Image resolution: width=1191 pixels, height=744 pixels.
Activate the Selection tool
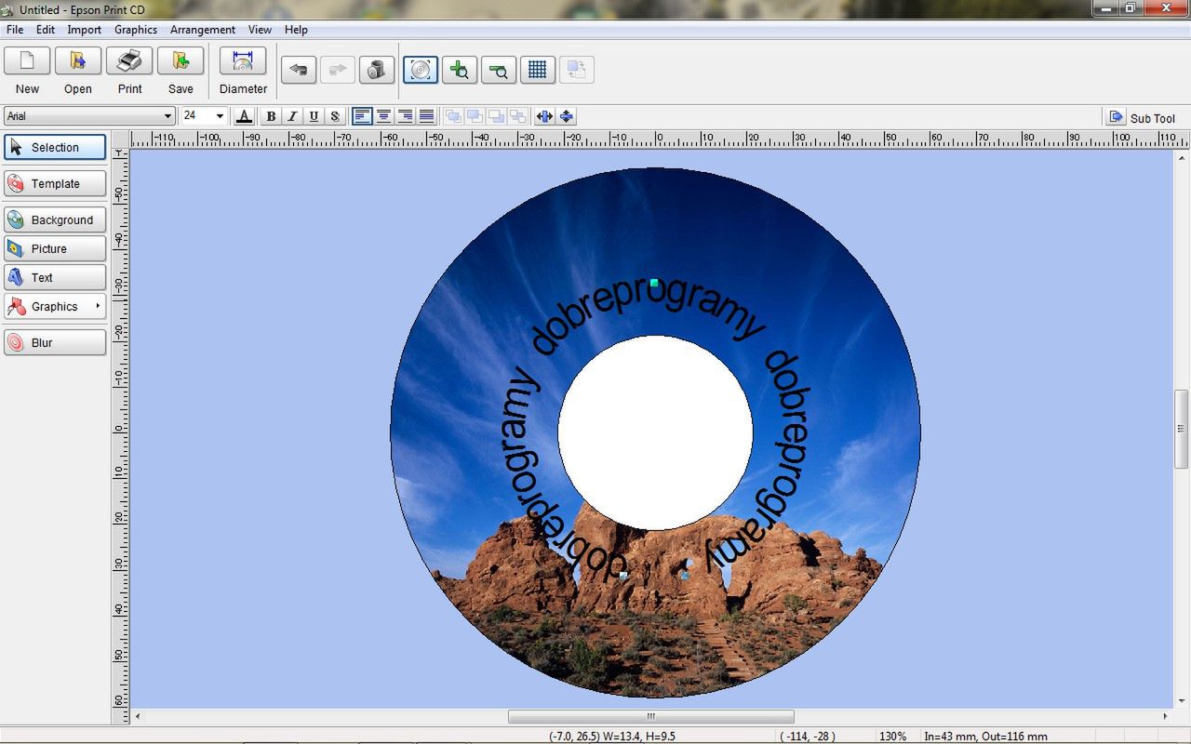[x=55, y=147]
